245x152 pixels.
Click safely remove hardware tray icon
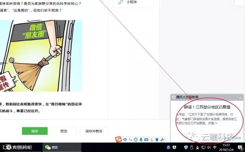click(x=192, y=147)
